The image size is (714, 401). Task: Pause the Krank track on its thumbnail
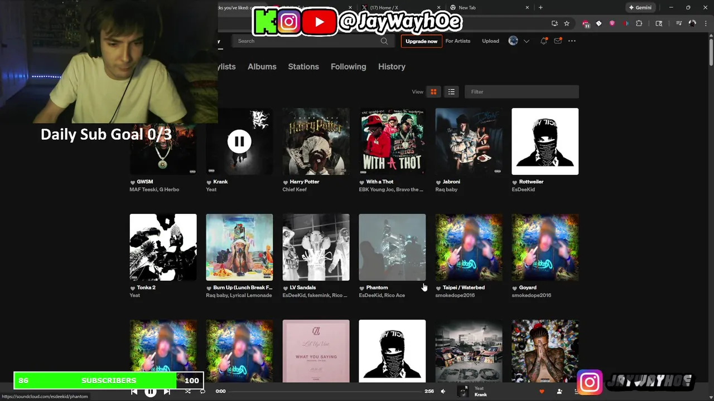point(239,141)
